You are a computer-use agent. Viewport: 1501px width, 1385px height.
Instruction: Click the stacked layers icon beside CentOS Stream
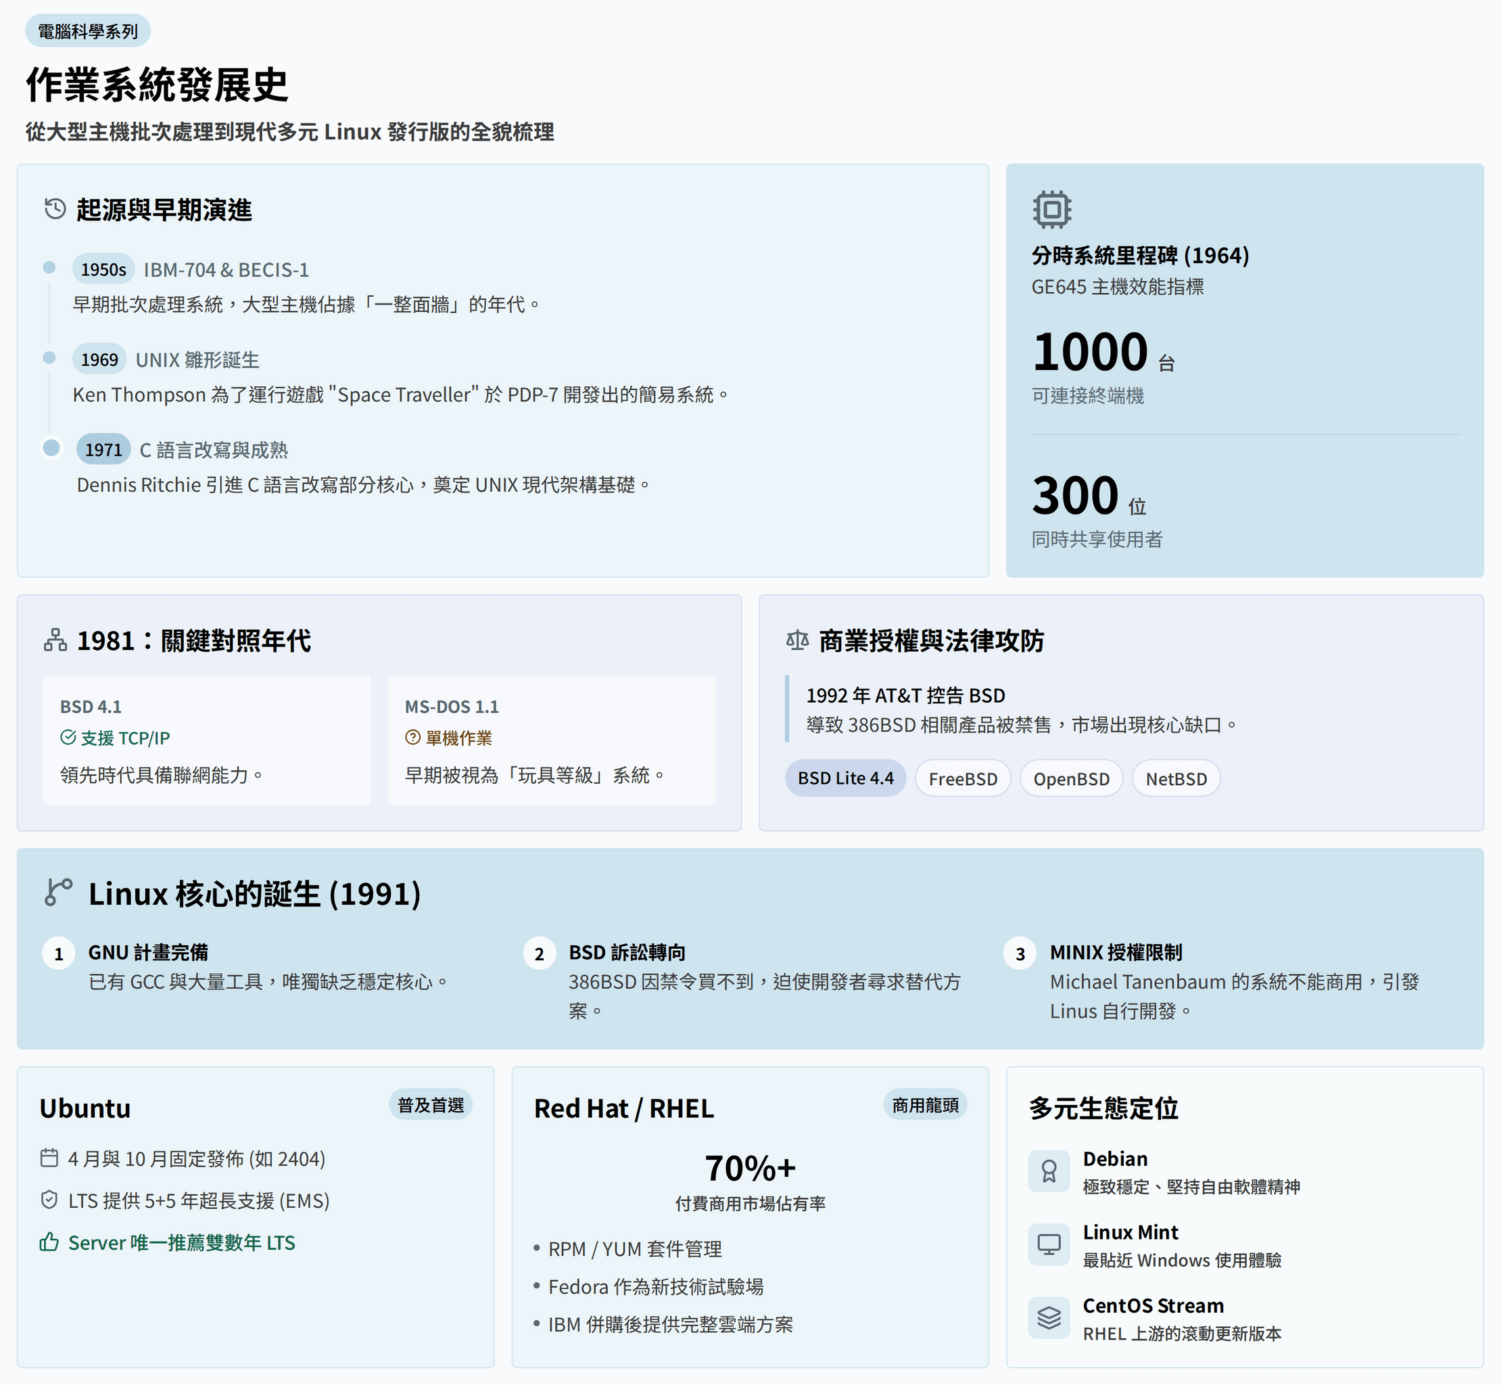[1049, 1317]
